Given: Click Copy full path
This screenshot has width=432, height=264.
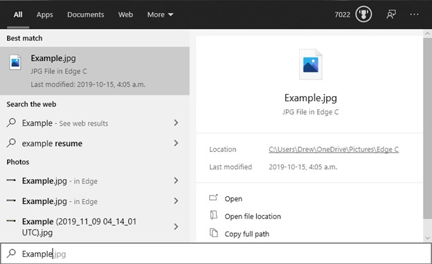Looking at the screenshot, I should [x=247, y=234].
